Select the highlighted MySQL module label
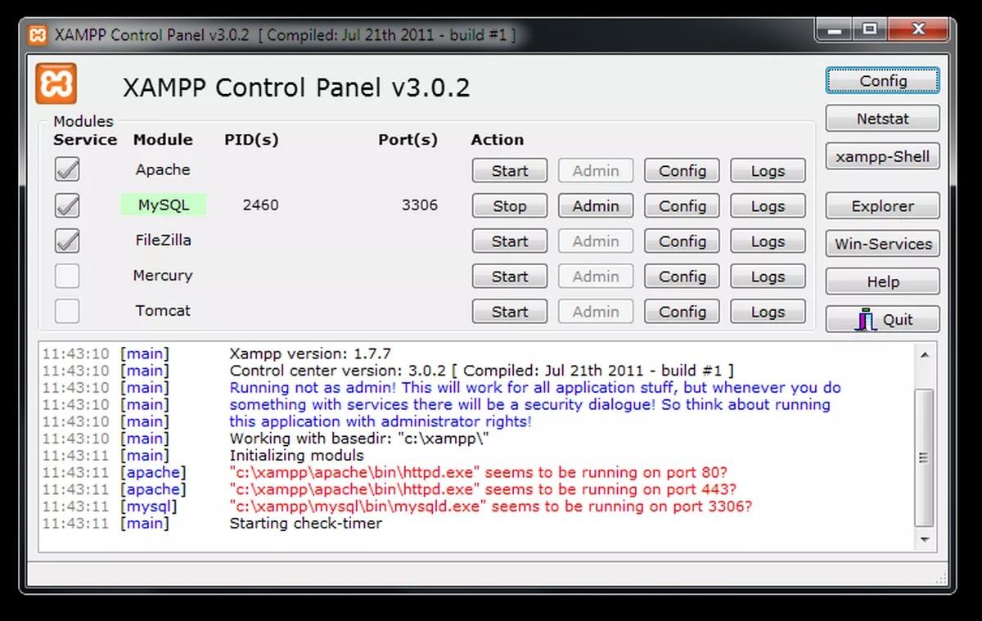 tap(163, 205)
